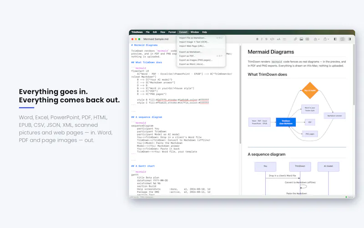Click the 'TrimDown' participant box in sequence diagram
The width and height of the screenshot is (364, 228).
point(300,166)
